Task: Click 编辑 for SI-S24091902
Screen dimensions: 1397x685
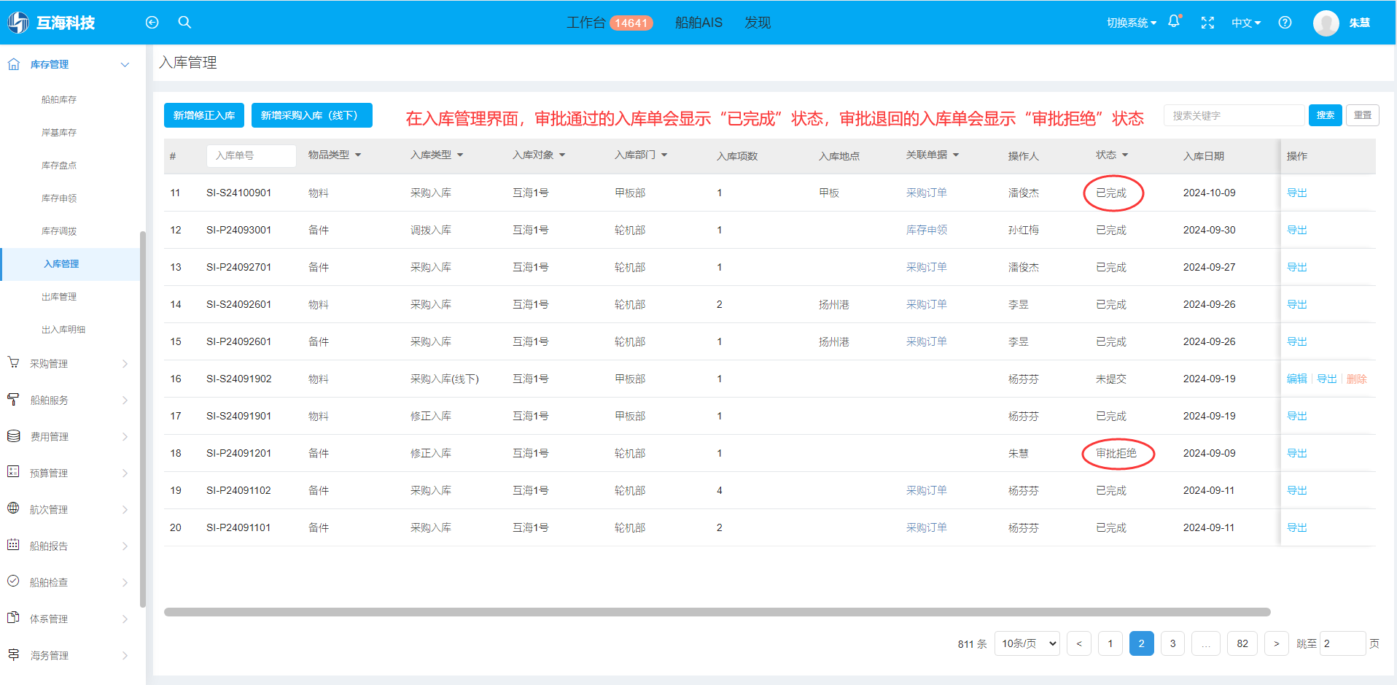Action: pyautogui.click(x=1297, y=379)
